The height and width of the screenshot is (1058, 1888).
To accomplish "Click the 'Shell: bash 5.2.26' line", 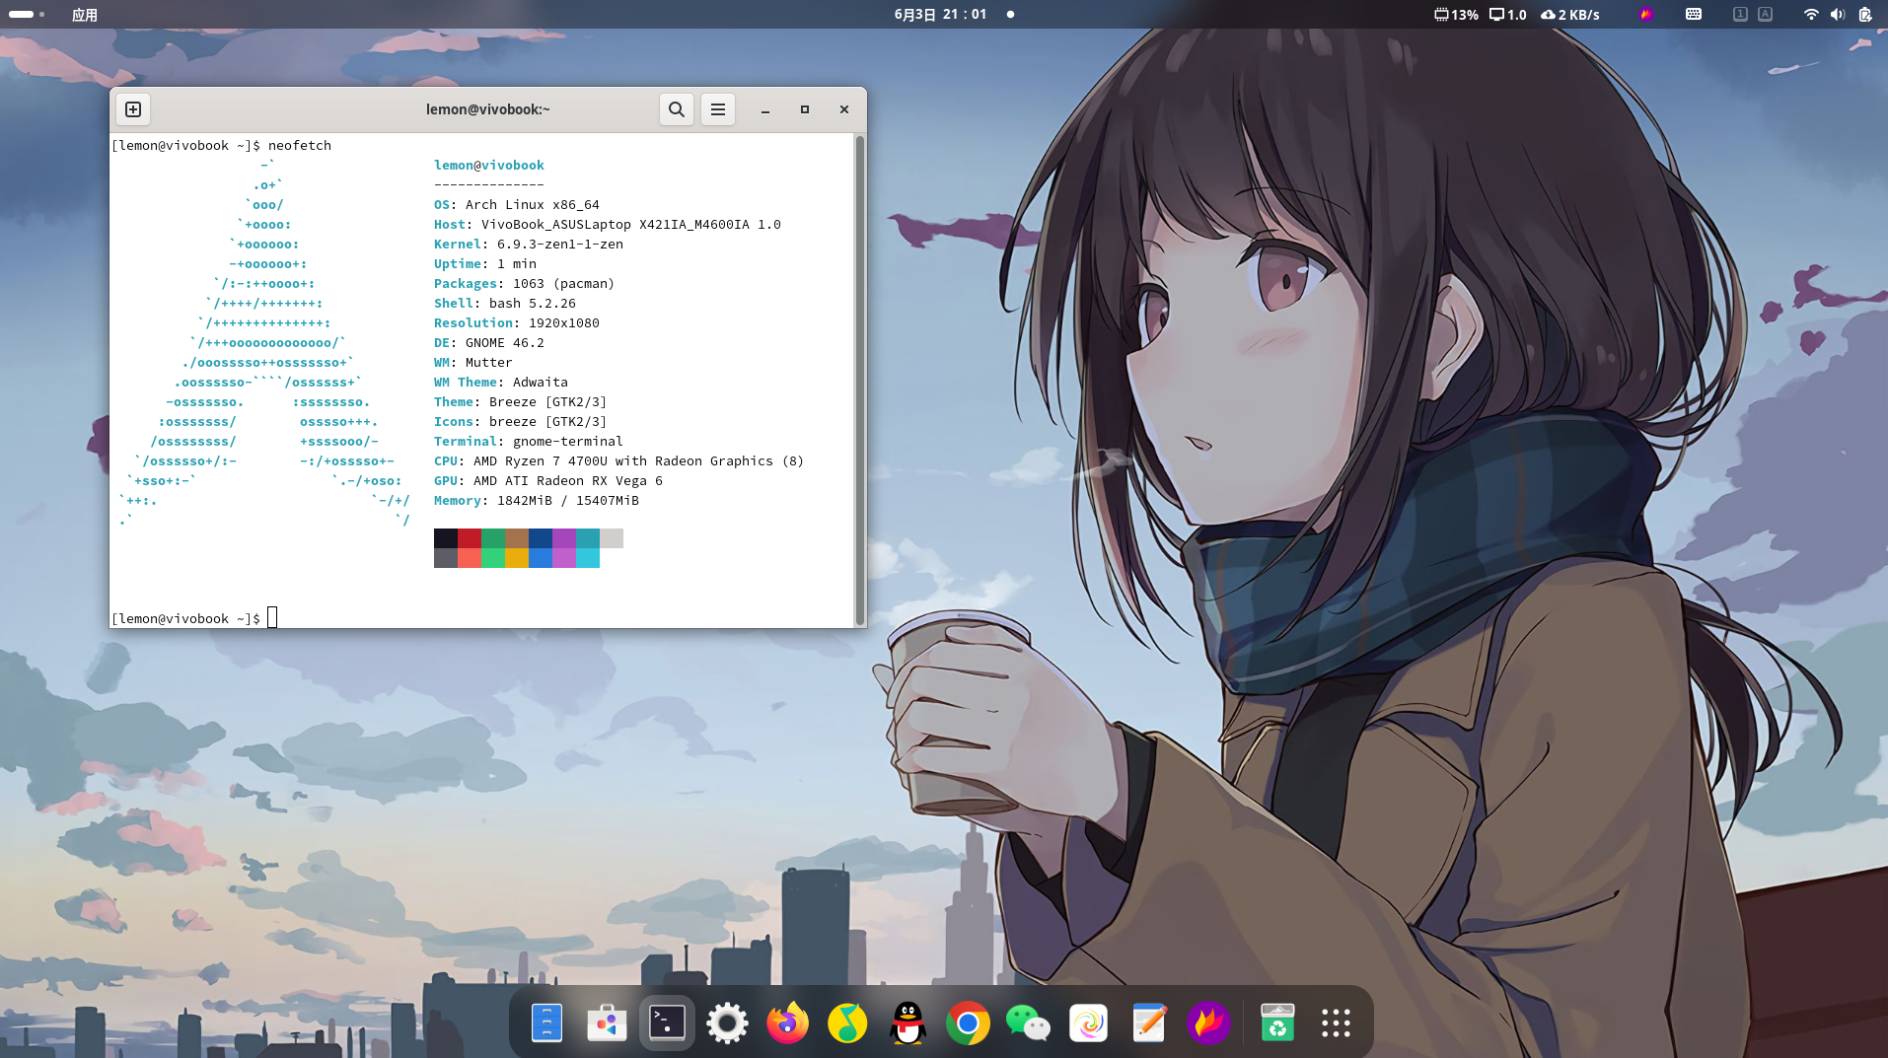I will click(505, 303).
